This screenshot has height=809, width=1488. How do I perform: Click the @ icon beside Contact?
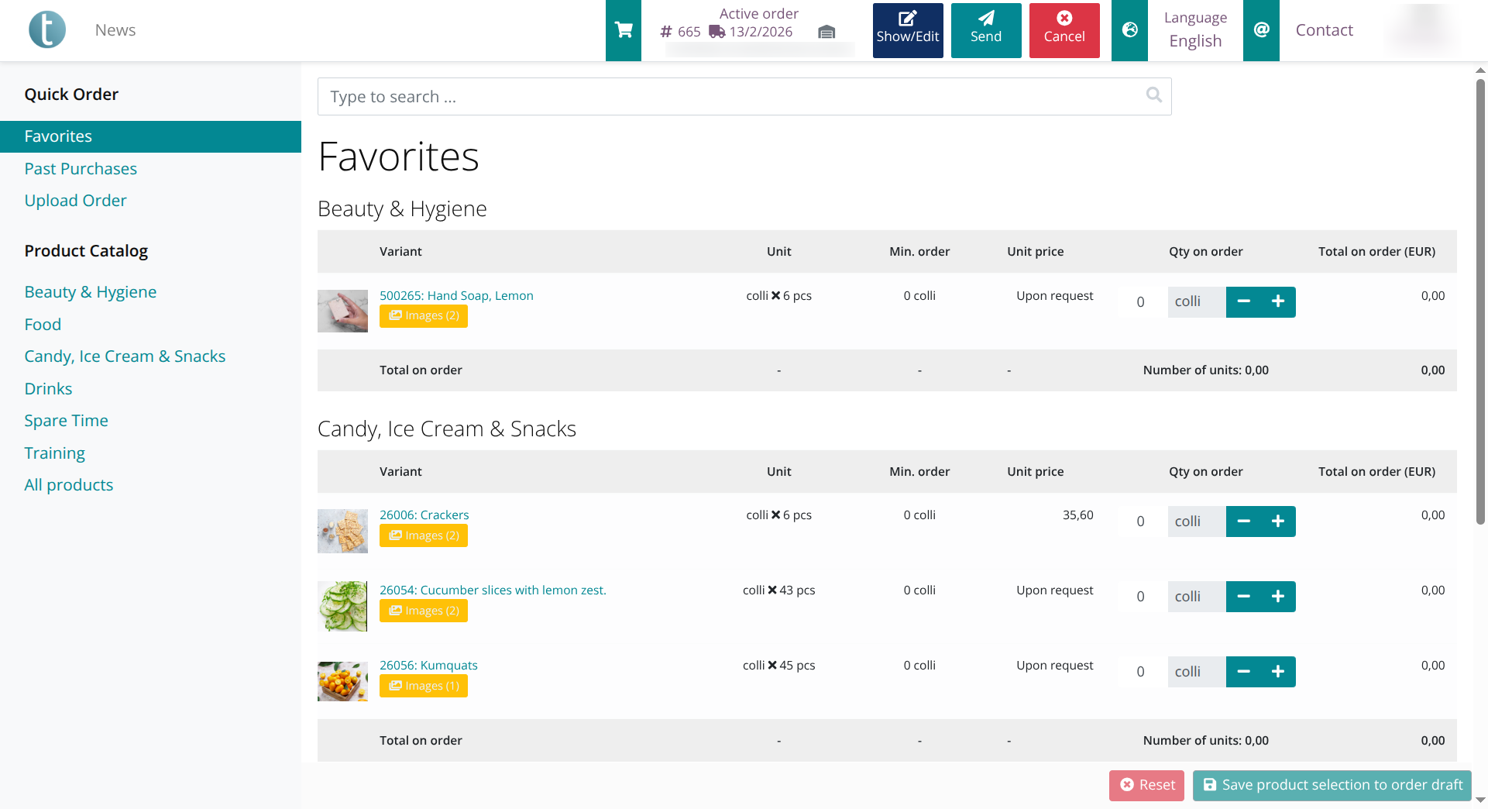(x=1261, y=30)
